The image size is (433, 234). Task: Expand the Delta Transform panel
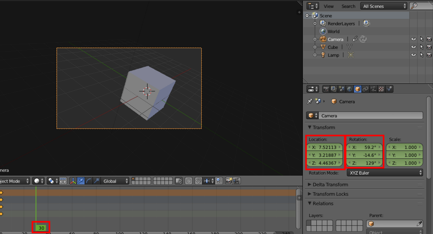tap(330, 185)
